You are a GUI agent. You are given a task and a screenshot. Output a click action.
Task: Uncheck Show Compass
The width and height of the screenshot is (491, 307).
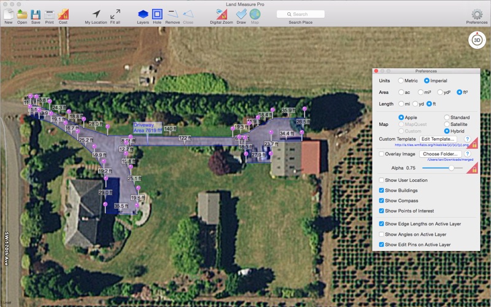click(x=381, y=201)
